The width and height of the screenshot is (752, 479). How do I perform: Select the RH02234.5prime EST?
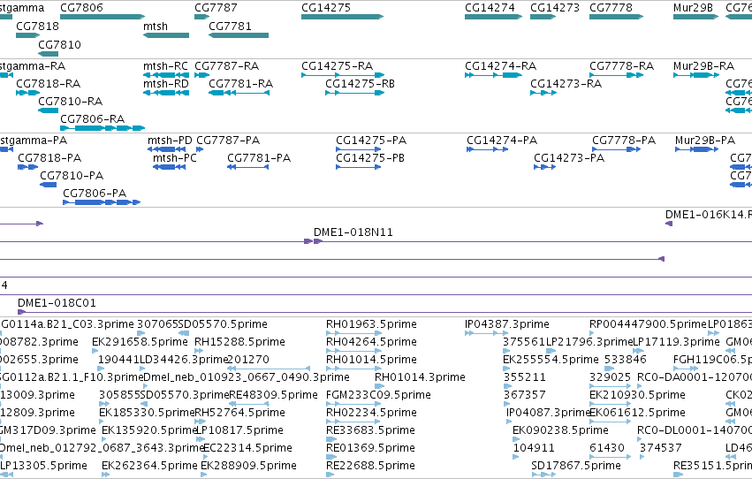pos(354,422)
